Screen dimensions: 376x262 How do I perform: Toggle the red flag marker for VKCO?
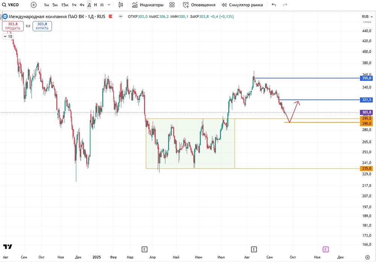point(110,16)
